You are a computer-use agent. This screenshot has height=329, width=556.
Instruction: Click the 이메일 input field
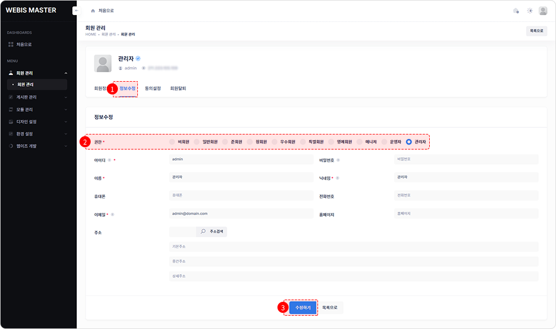[x=241, y=213]
